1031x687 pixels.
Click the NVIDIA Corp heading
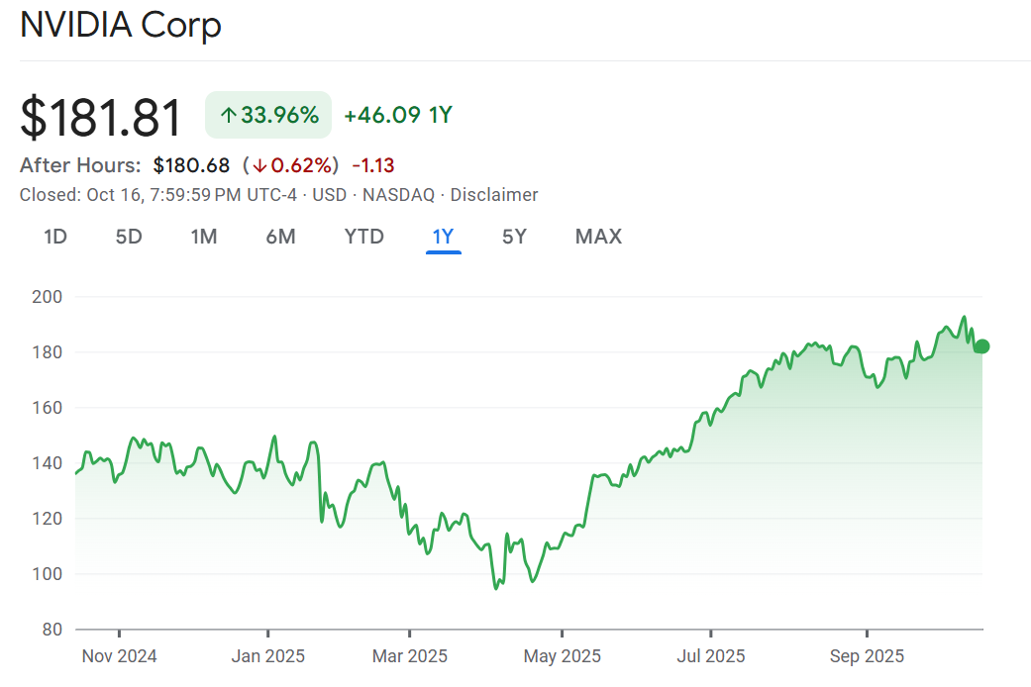tap(121, 26)
